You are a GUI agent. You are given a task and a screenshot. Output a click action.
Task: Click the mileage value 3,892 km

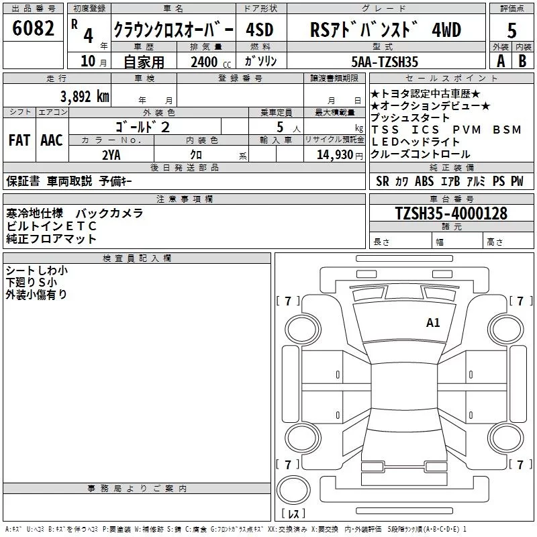(x=85, y=96)
